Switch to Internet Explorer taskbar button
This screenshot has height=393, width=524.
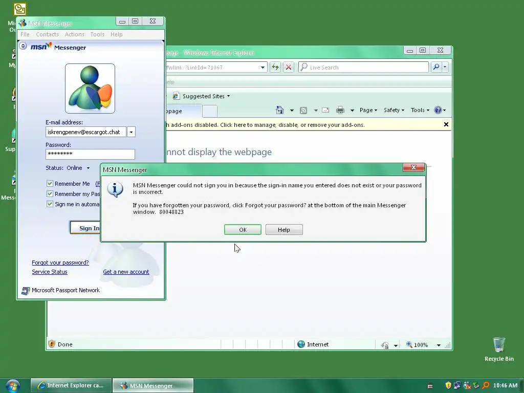pos(71,385)
